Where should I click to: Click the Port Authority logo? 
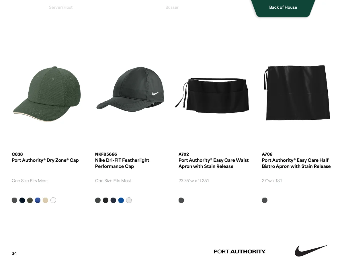click(x=240, y=252)
